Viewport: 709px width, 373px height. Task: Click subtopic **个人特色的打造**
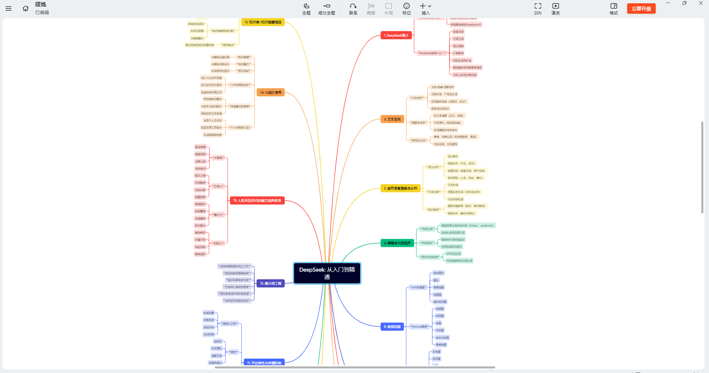coord(240,128)
